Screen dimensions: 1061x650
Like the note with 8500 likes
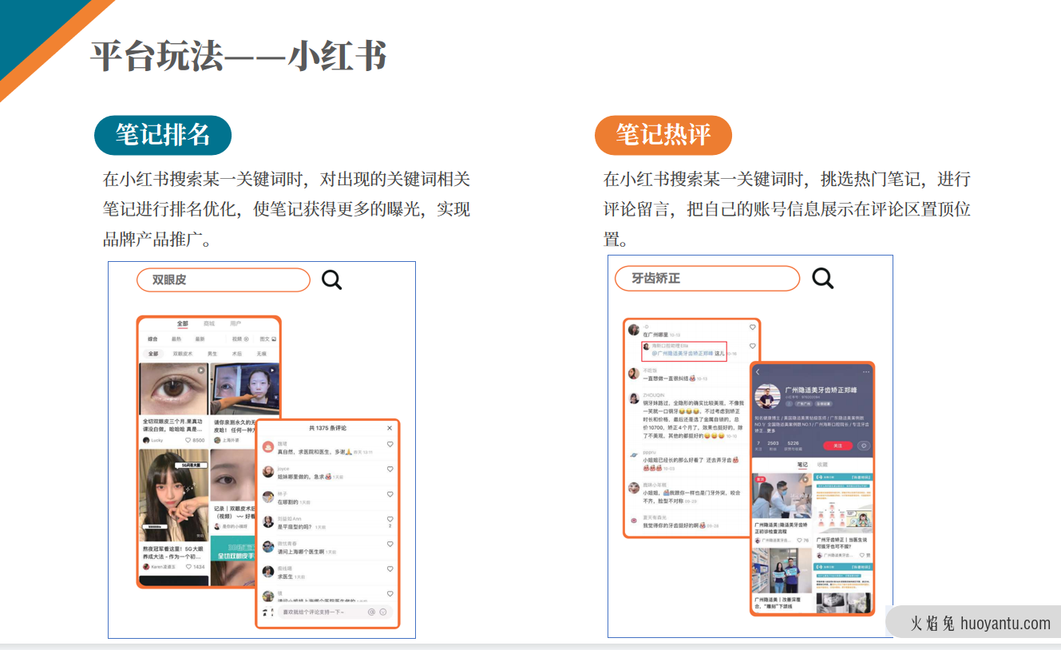coord(188,440)
